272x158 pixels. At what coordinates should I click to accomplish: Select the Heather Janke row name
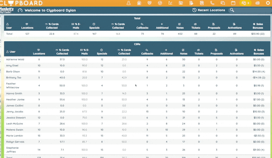point(15,99)
